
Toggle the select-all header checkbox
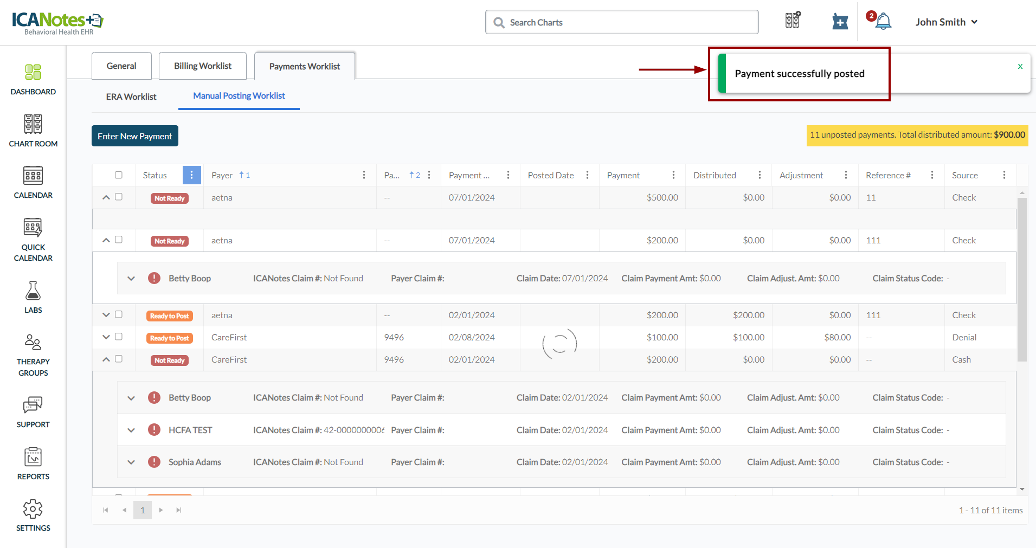(x=119, y=175)
